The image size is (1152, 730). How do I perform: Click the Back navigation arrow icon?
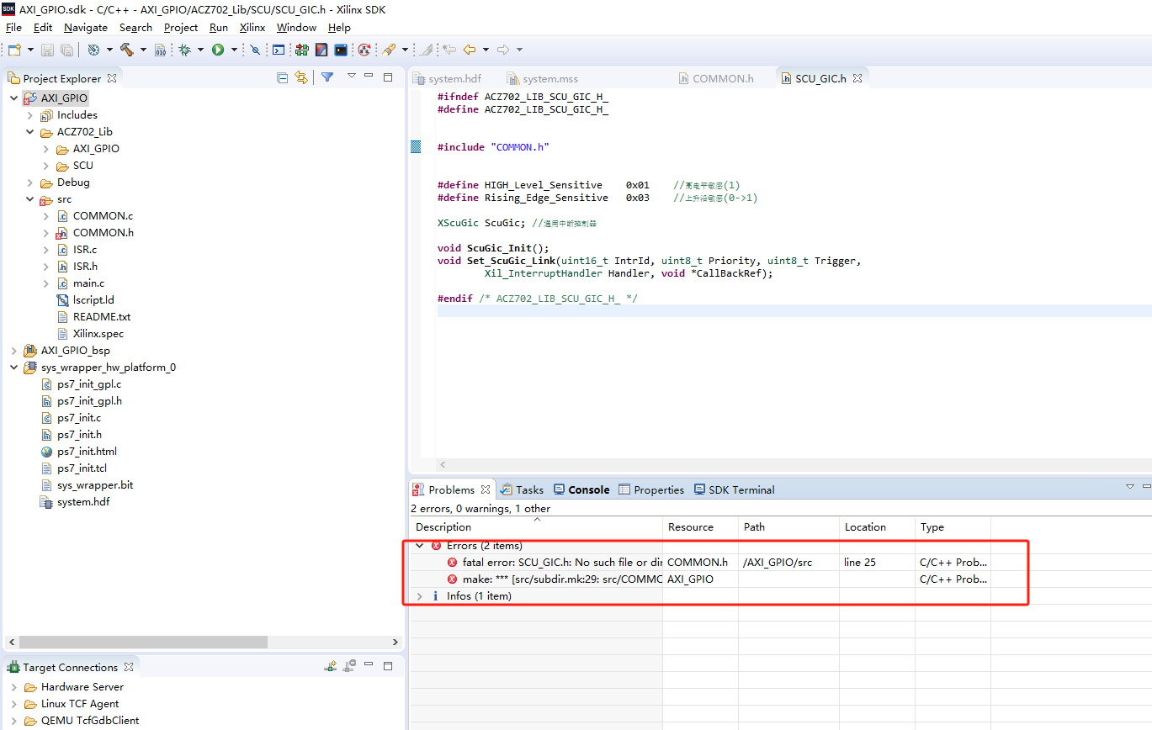coord(470,50)
